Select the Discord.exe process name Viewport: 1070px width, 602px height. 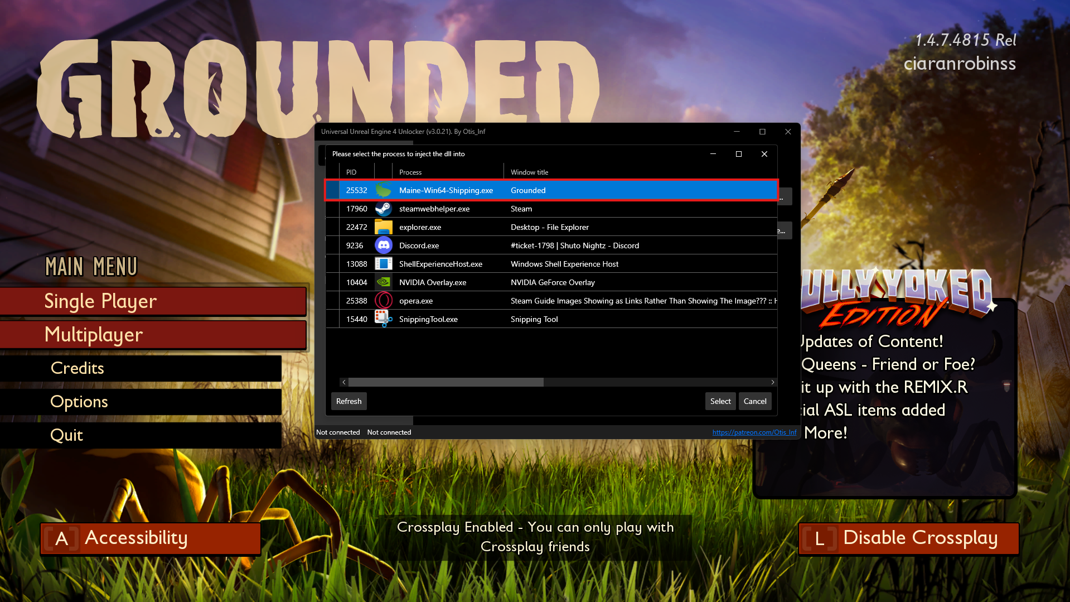coord(419,245)
